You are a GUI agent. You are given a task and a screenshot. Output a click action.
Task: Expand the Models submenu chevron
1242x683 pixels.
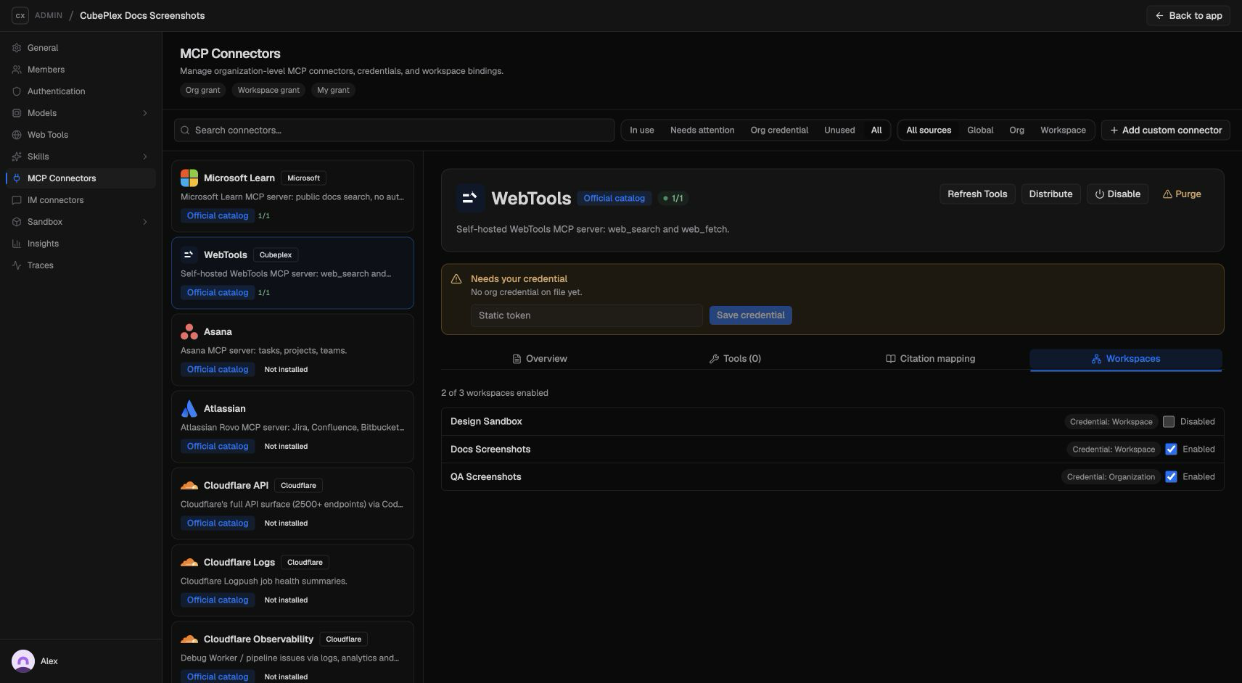(x=145, y=113)
